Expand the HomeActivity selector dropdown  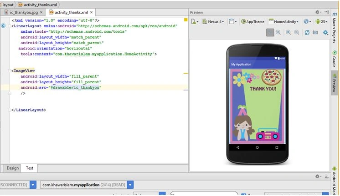pyautogui.click(x=283, y=21)
